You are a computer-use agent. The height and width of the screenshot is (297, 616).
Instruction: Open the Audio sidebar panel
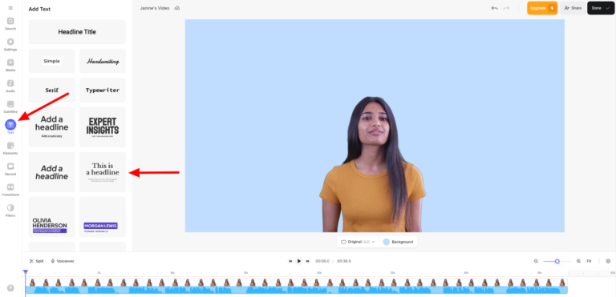click(10, 86)
